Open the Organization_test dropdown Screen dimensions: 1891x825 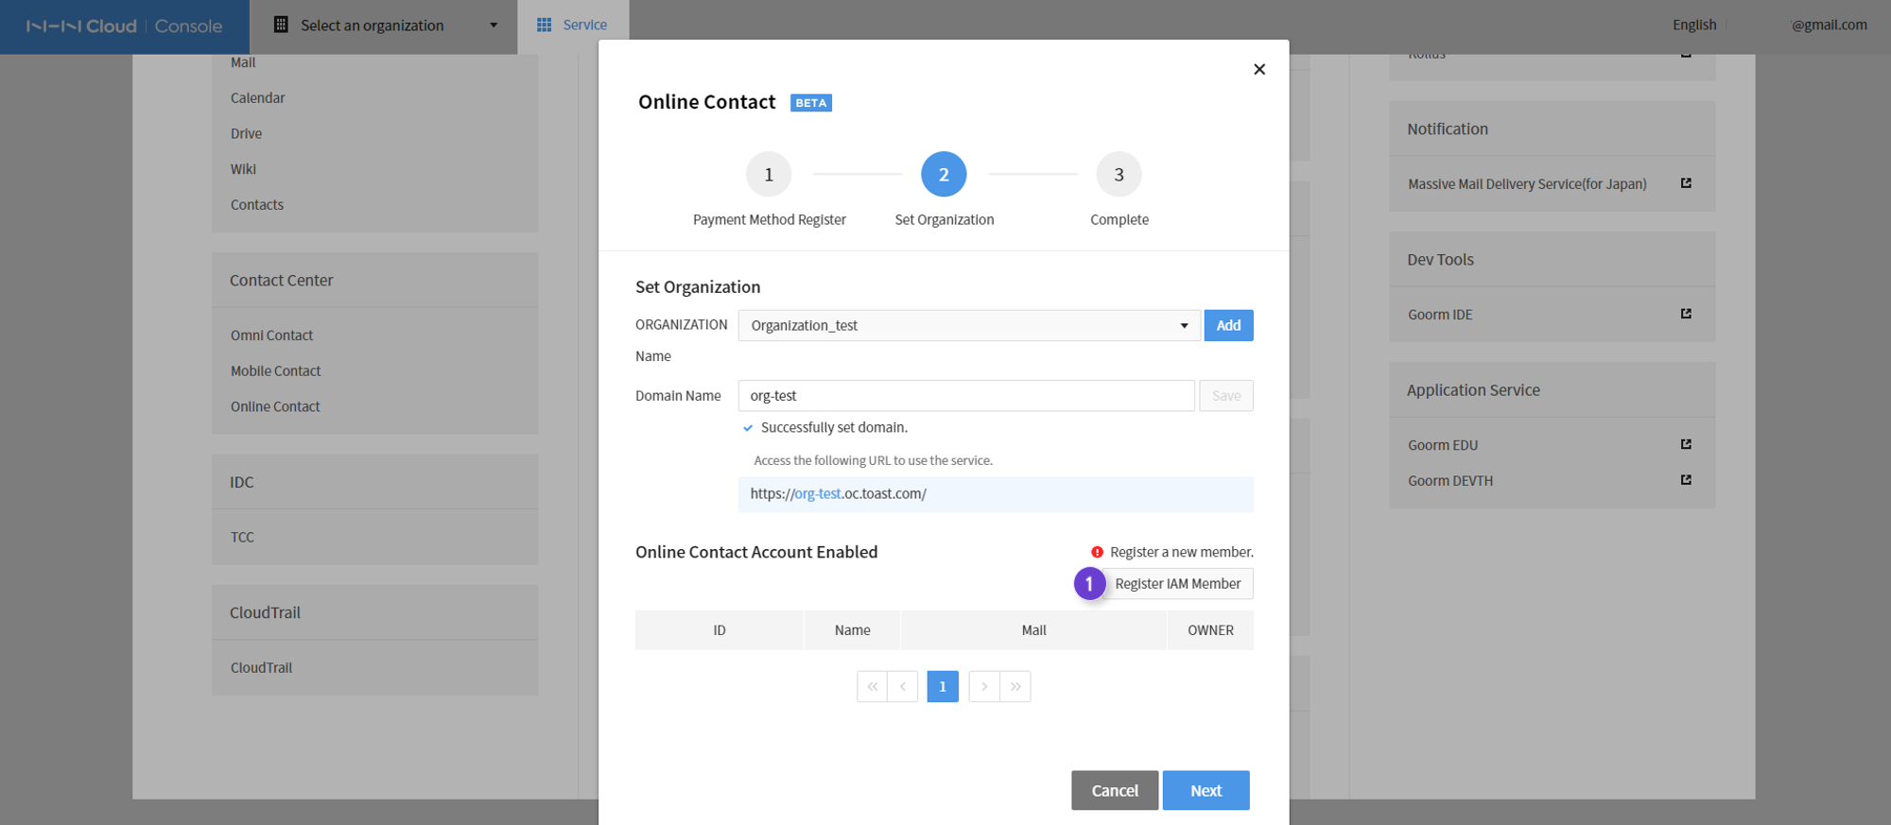(x=969, y=325)
